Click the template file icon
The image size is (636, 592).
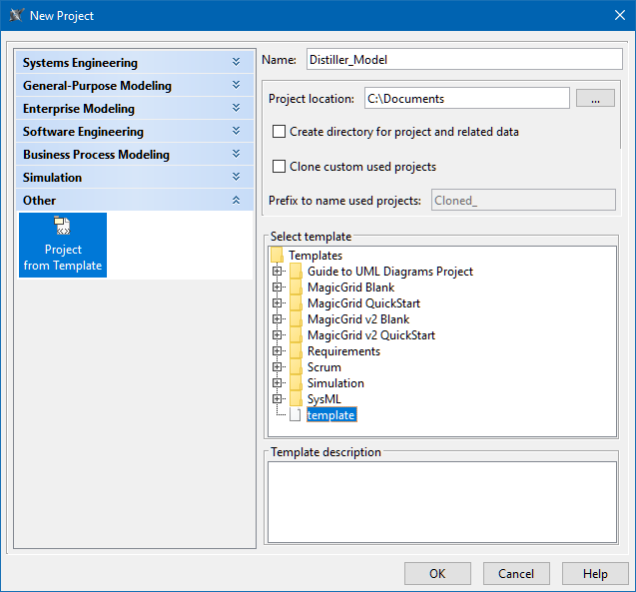click(x=296, y=415)
